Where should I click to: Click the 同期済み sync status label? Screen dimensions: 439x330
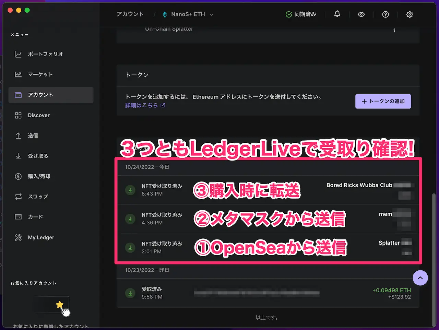305,14
